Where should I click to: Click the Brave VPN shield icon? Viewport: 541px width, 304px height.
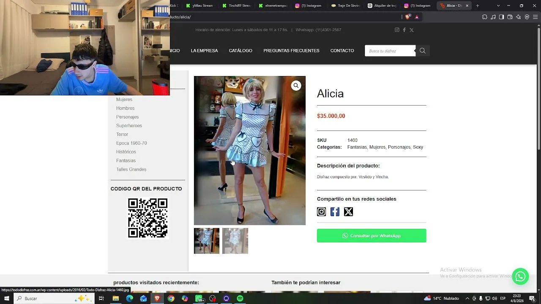527,17
